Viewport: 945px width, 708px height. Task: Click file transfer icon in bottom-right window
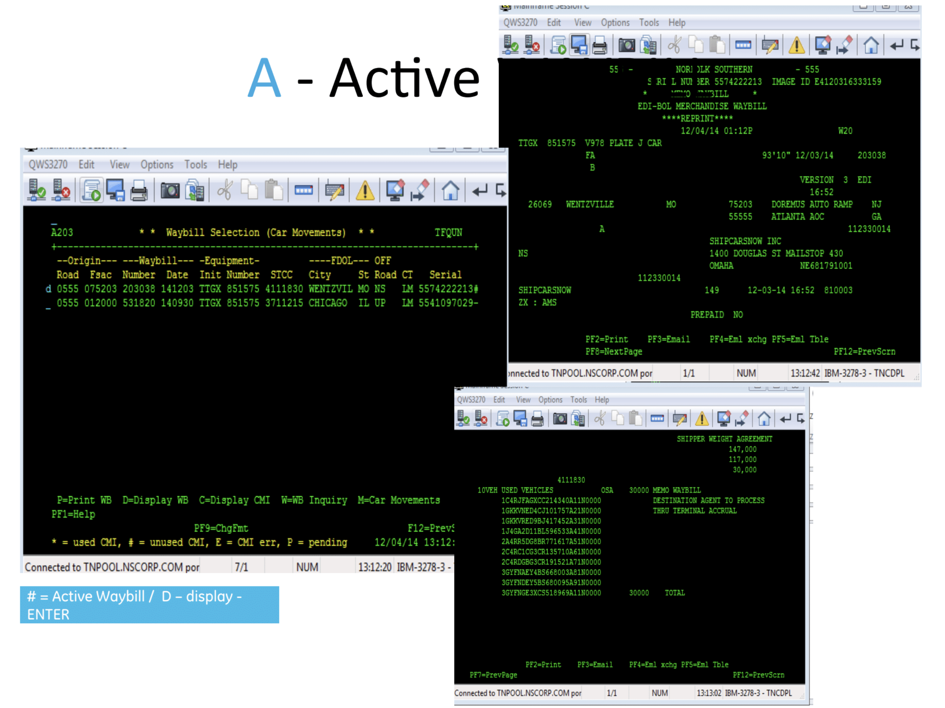pyautogui.click(x=577, y=419)
